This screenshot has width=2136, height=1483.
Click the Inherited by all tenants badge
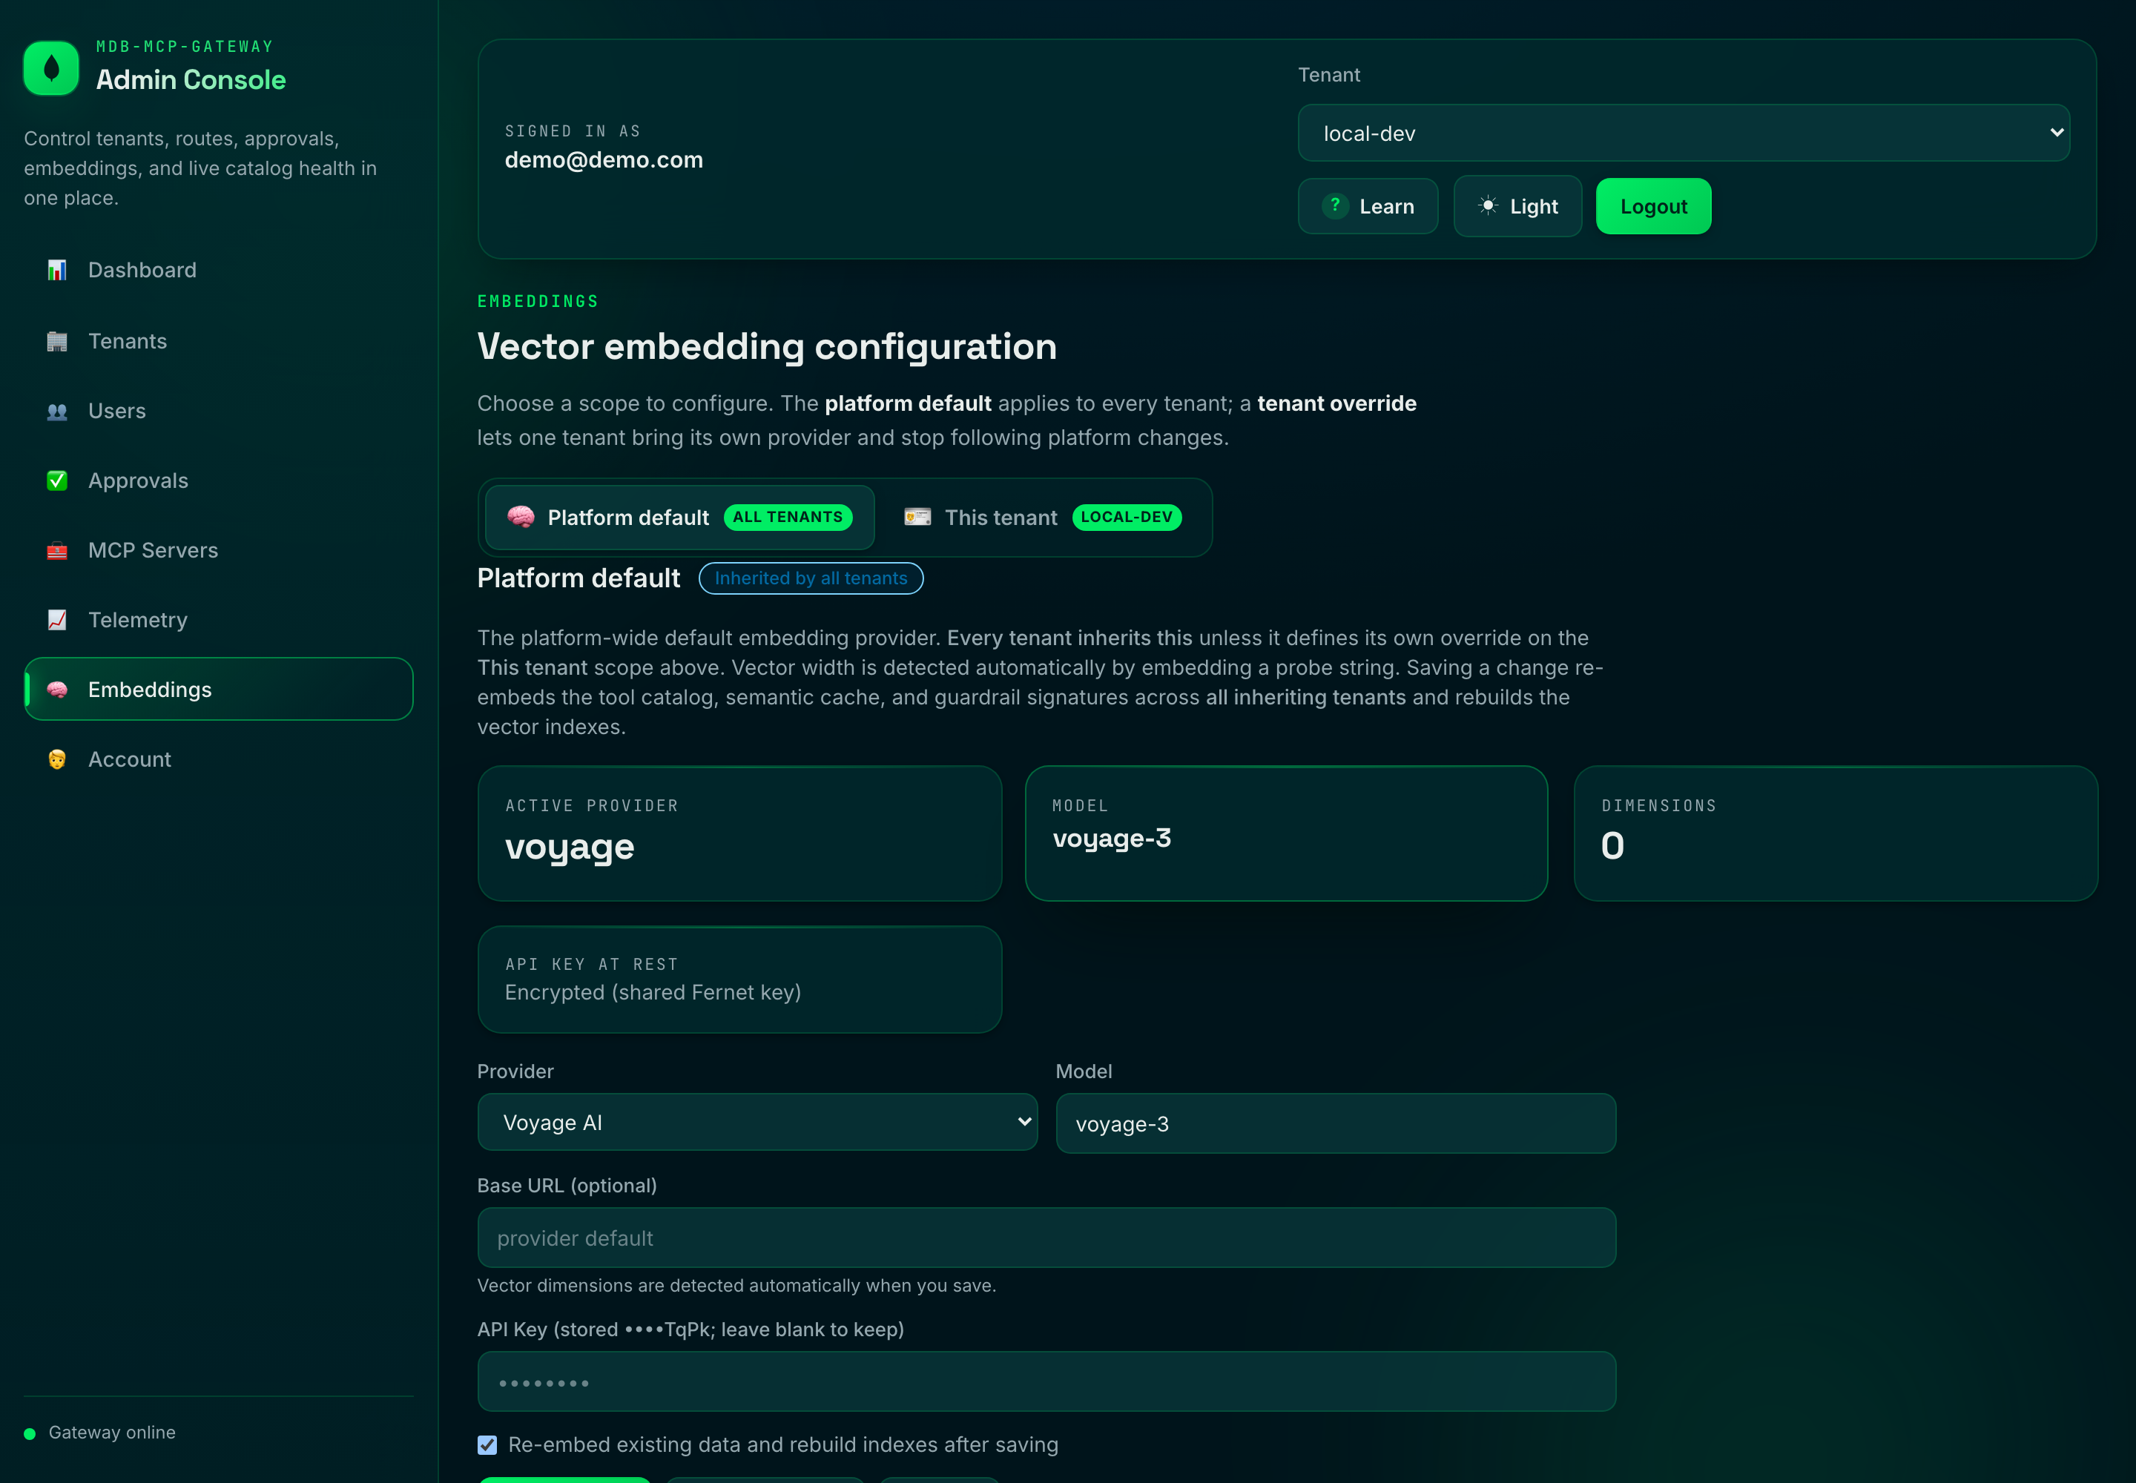(x=811, y=578)
